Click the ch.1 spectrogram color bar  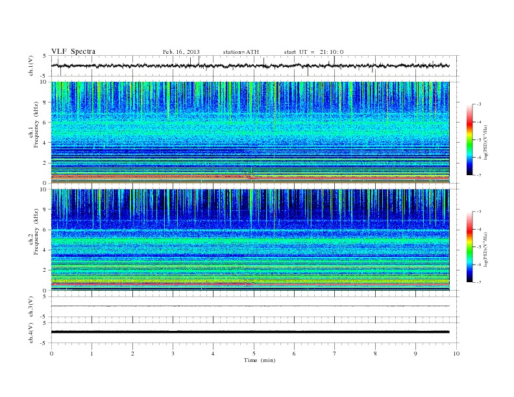[469, 139]
